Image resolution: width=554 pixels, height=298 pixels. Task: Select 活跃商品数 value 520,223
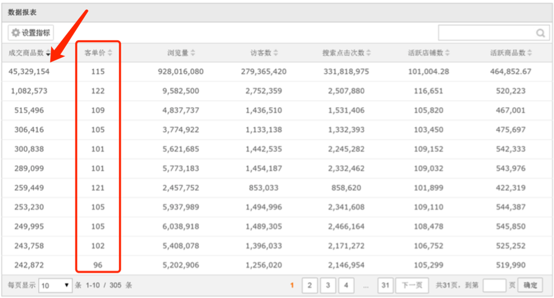(511, 91)
